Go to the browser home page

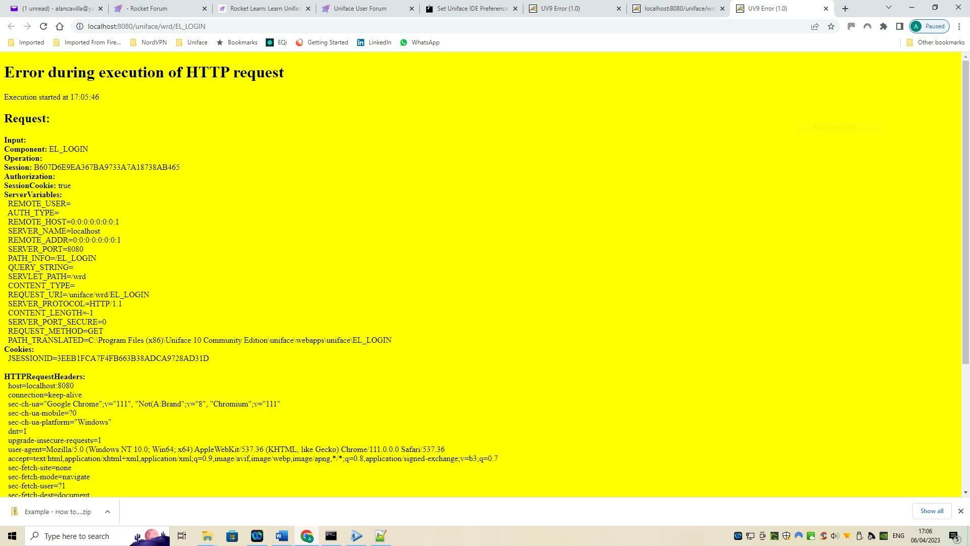coord(60,26)
